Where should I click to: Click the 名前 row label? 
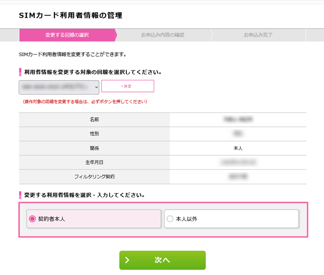point(94,119)
